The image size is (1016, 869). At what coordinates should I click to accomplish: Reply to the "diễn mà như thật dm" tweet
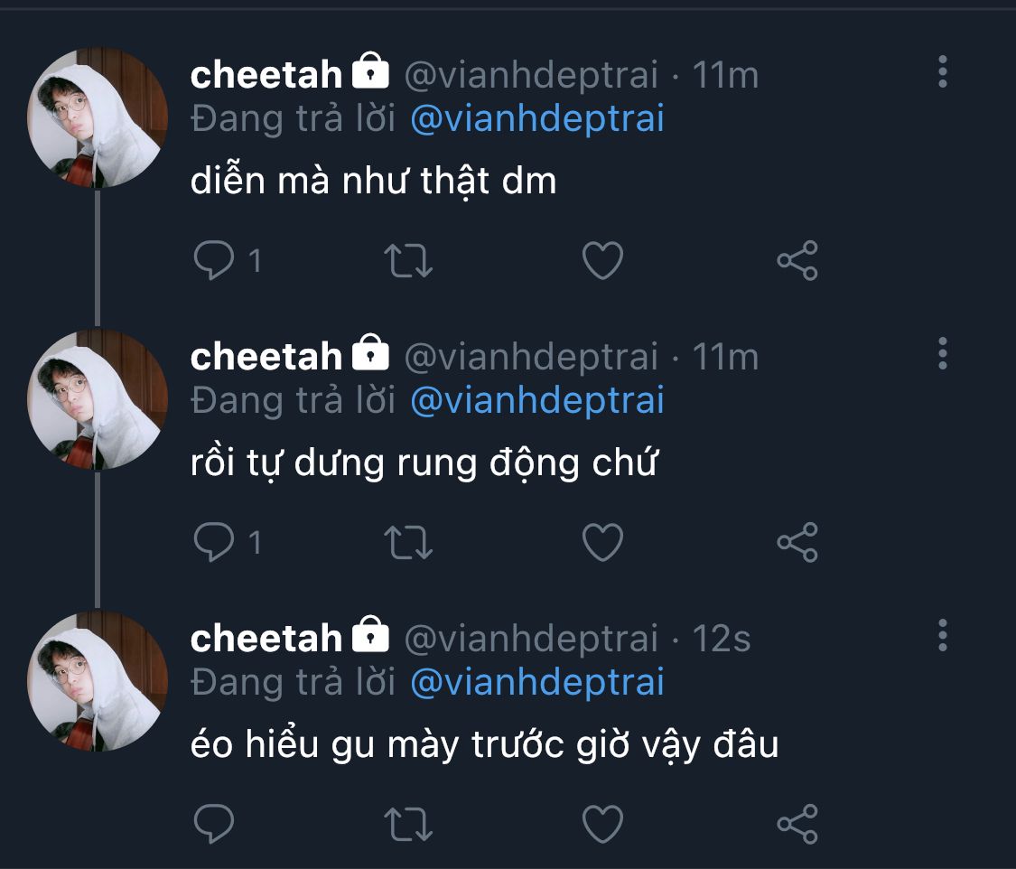214,260
